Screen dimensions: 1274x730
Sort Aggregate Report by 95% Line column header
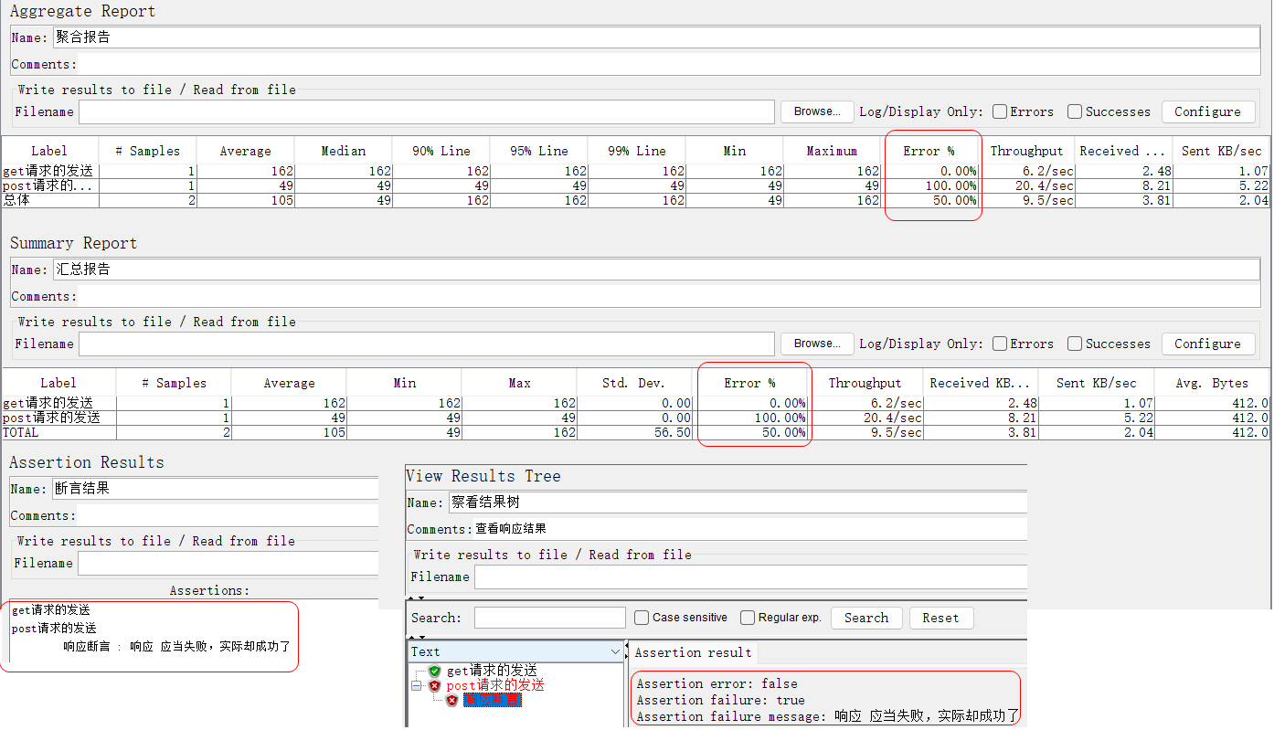[538, 151]
